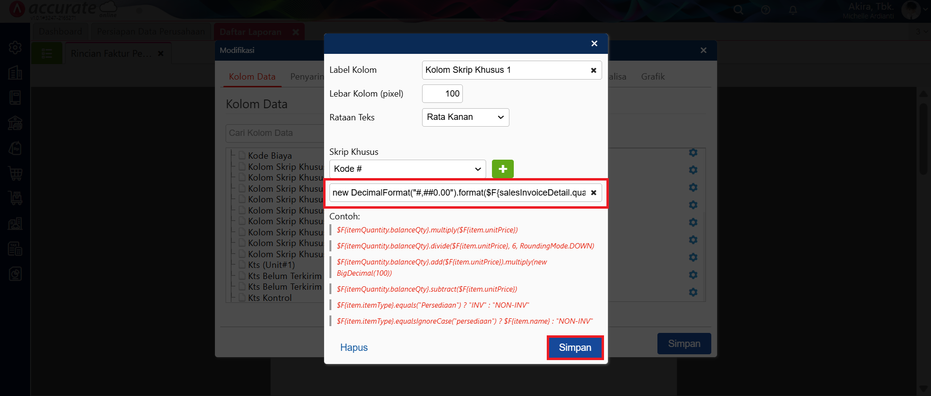Click the notification bell icon
This screenshot has width=931, height=396.
793,10
